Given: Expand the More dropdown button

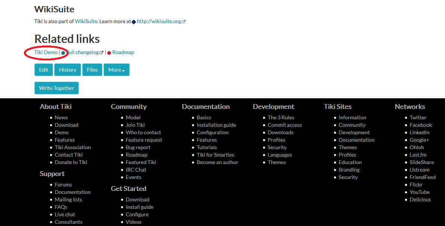Looking at the screenshot, I should tap(117, 70).
